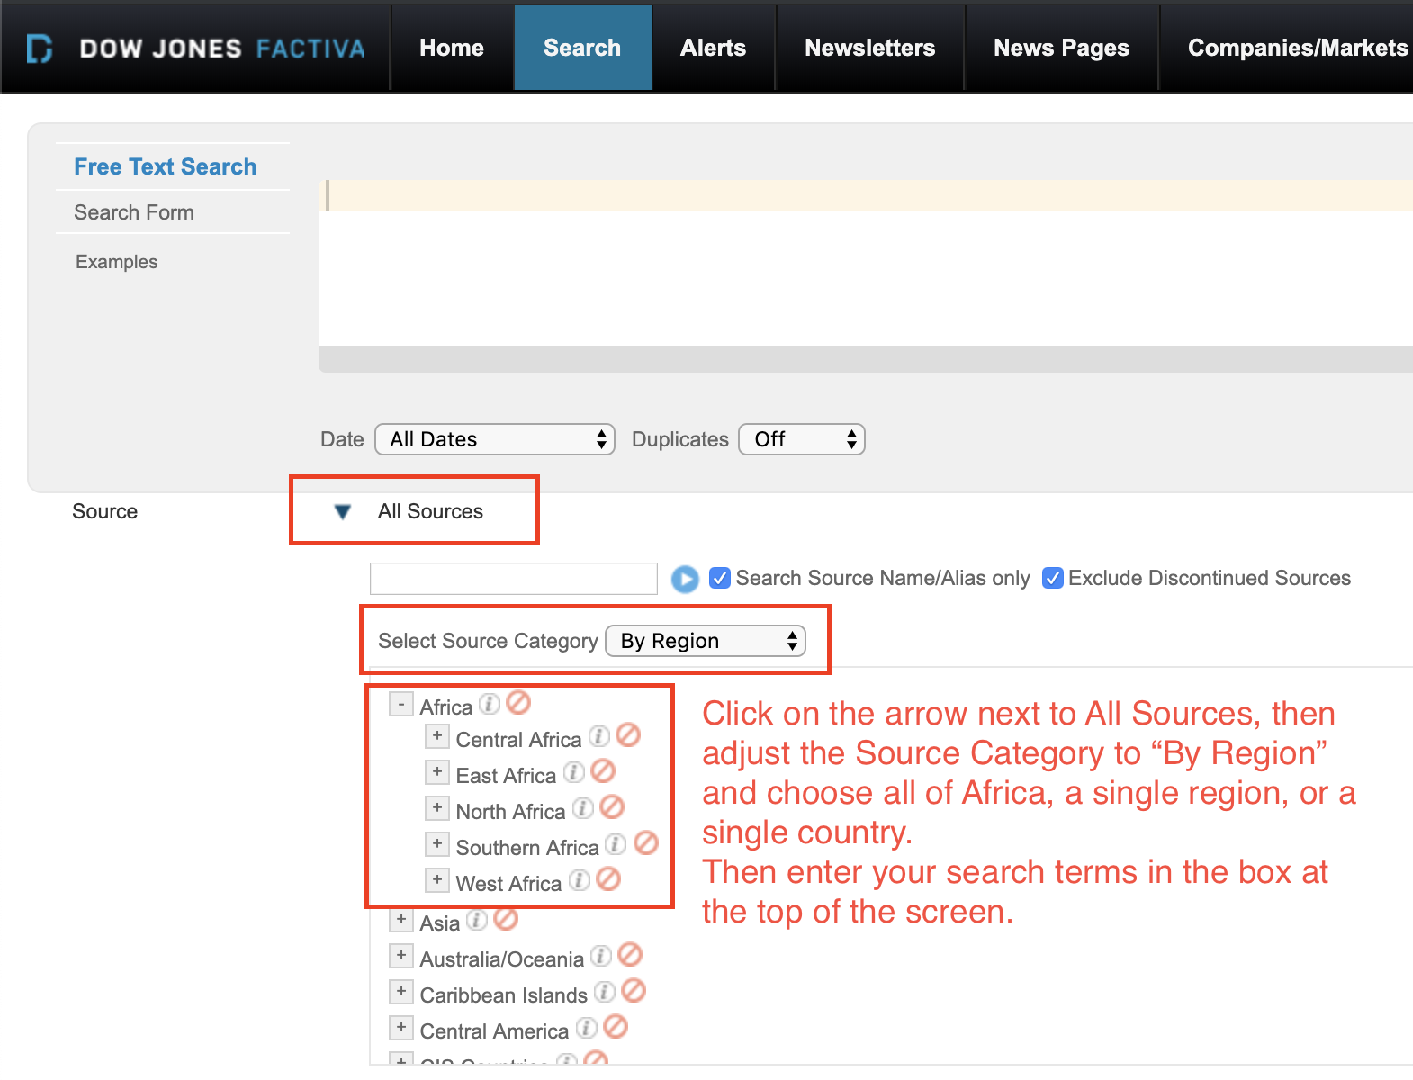Viewport: 1413px width, 1080px height.
Task: Collapse the Africa tree node
Action: click(401, 704)
